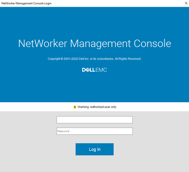The height and width of the screenshot is (172, 189).
Task: Click the empty username field above Password
Action: (94, 120)
